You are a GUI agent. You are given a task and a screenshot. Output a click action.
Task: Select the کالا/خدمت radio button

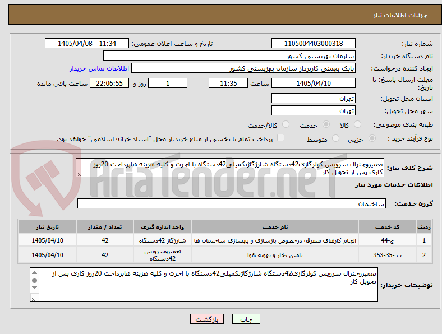click(x=286, y=124)
